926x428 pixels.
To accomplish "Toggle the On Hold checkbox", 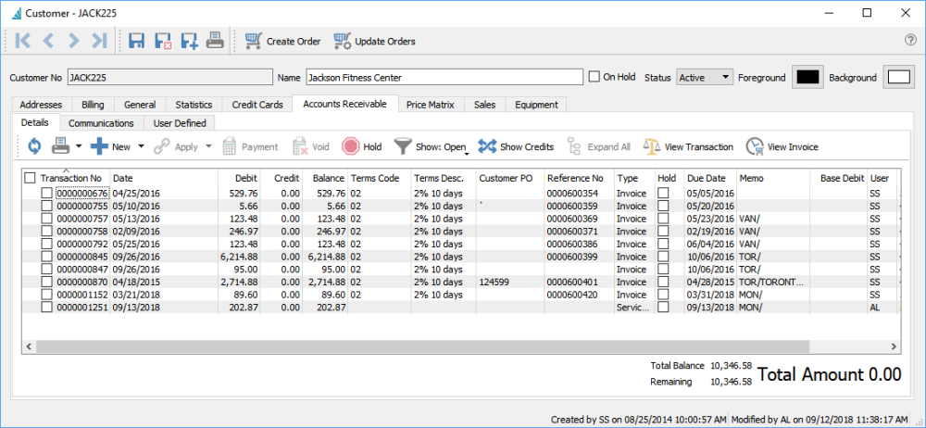I will pos(594,77).
